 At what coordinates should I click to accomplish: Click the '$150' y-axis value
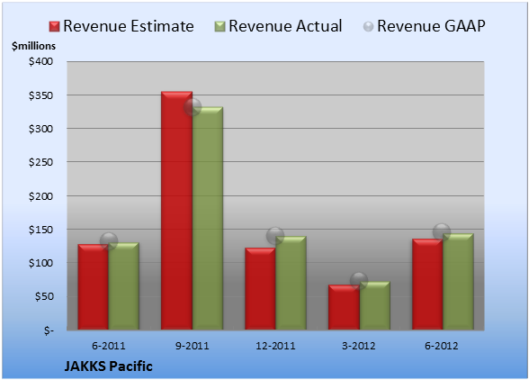[40, 230]
